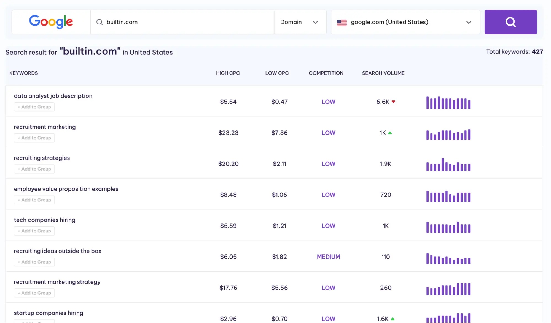This screenshot has height=323, width=551.
Task: Click the 260 search volume value
Action: 386,288
